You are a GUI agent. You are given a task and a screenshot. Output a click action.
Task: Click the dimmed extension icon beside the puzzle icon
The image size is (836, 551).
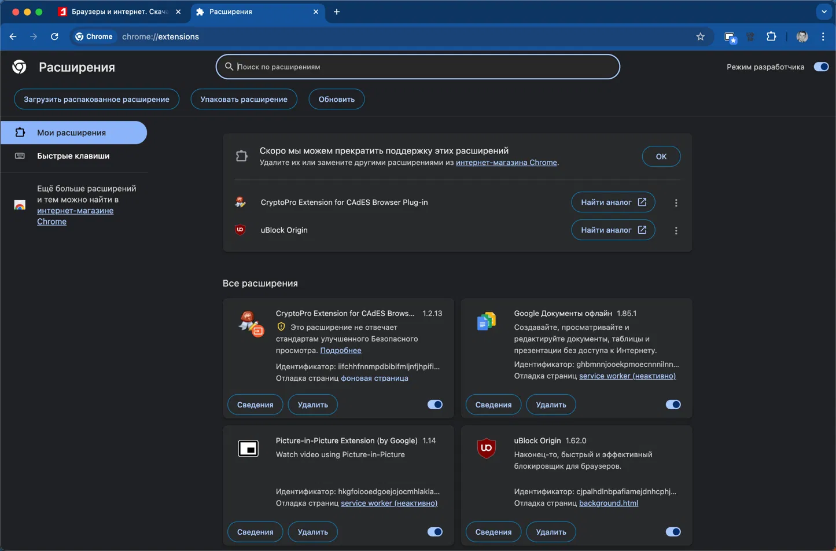(x=750, y=36)
